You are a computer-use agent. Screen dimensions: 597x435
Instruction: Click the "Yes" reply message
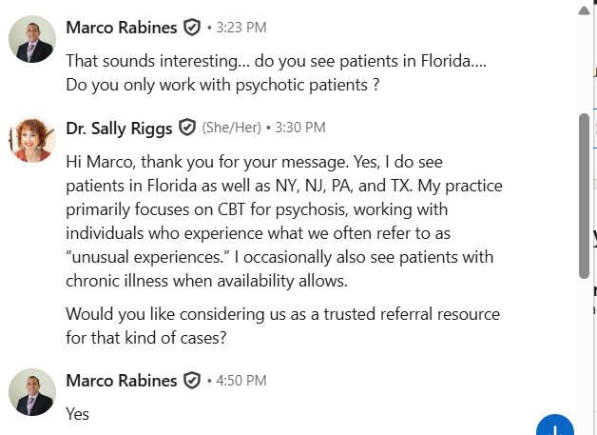click(77, 414)
